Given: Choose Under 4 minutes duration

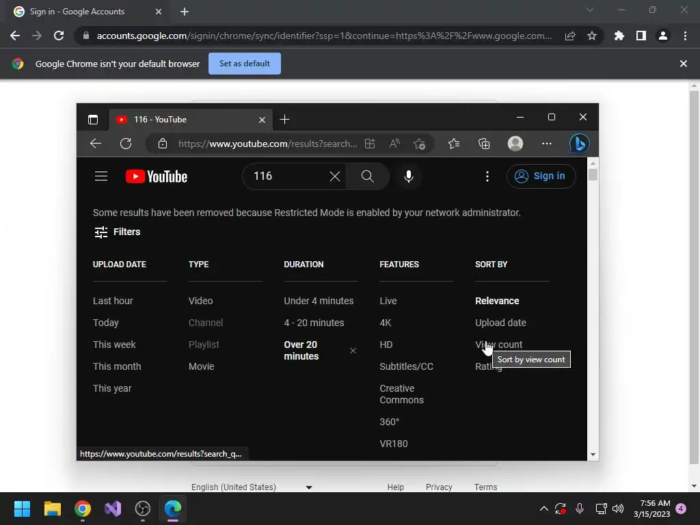Looking at the screenshot, I should (319, 301).
